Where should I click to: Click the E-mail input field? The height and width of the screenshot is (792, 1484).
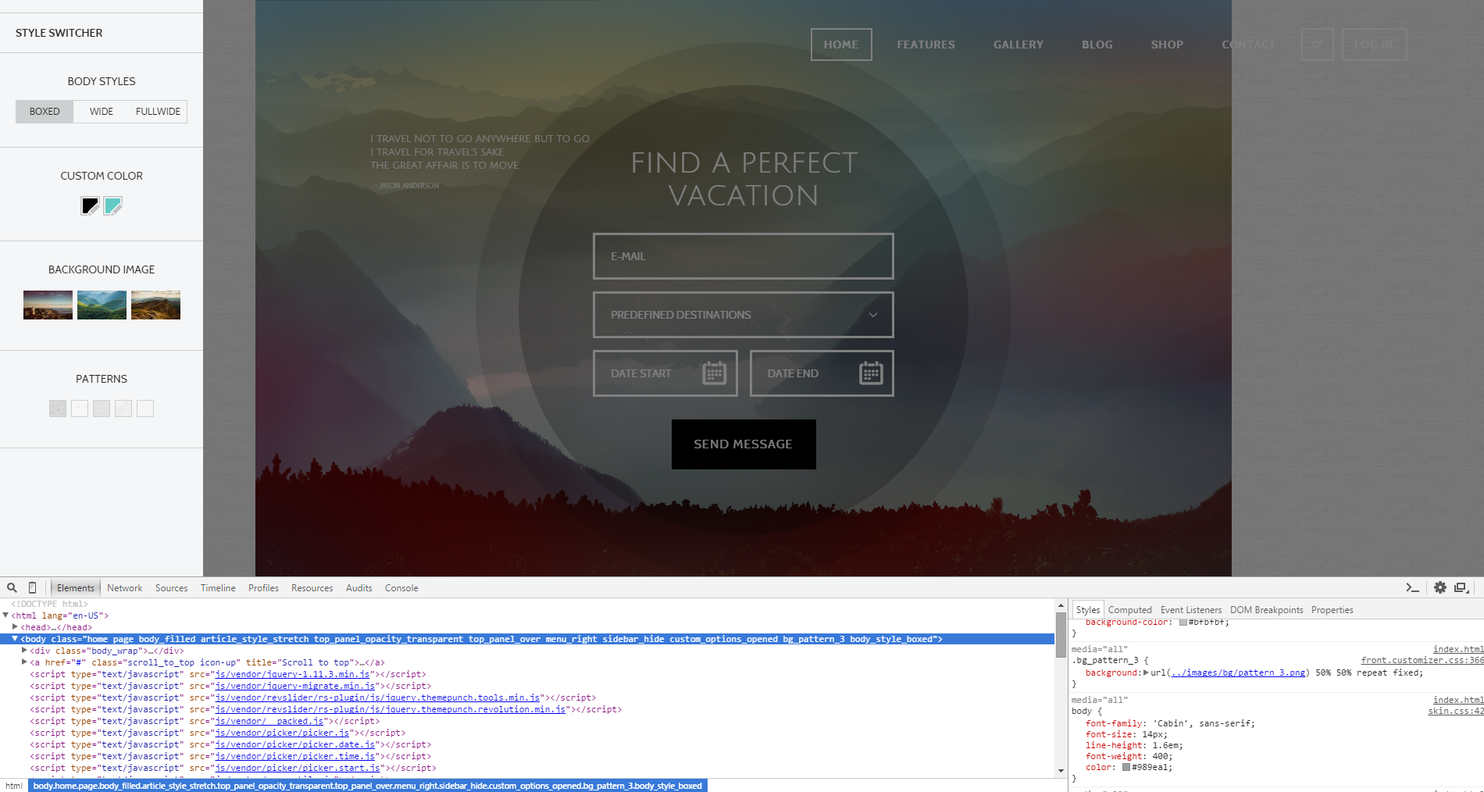(x=743, y=256)
